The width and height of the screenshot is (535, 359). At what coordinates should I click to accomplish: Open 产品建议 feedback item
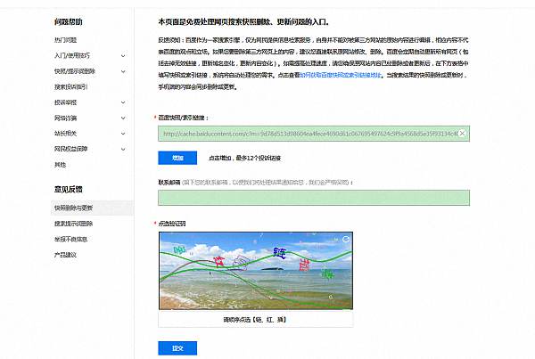tap(66, 255)
